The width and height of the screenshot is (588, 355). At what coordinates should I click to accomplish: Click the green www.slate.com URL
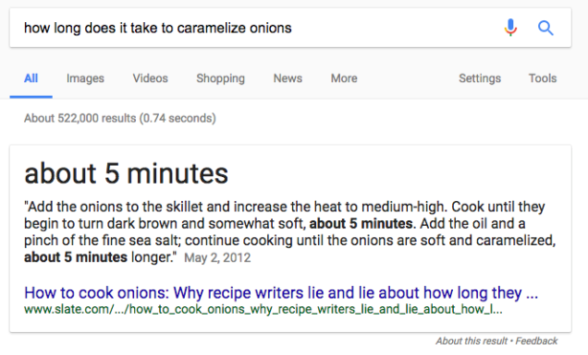coord(263,310)
